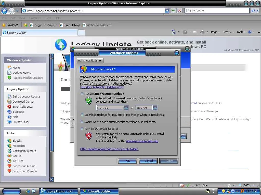Open the new blank tab button

(81, 33)
